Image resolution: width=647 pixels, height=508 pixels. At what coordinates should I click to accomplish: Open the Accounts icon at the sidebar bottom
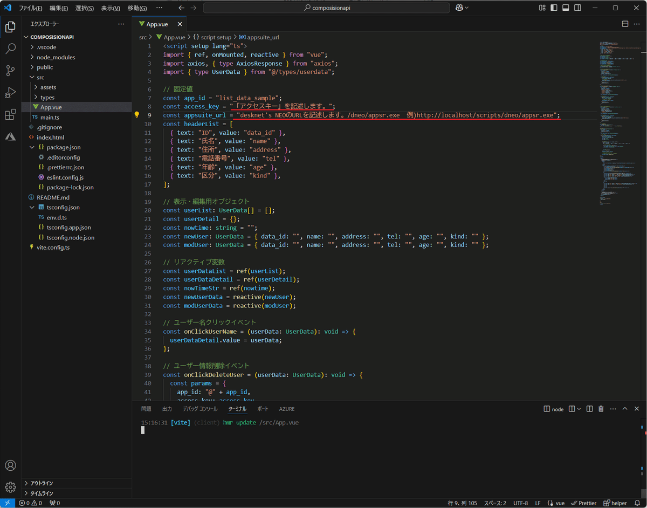(10, 465)
